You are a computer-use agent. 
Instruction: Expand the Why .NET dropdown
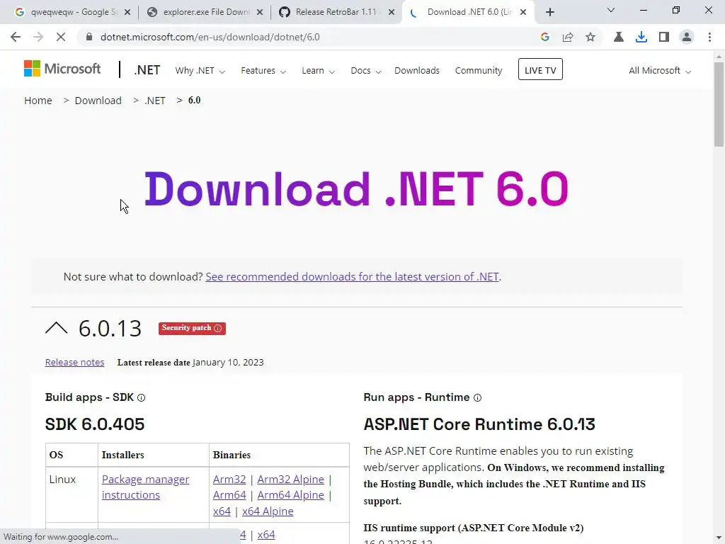point(200,71)
